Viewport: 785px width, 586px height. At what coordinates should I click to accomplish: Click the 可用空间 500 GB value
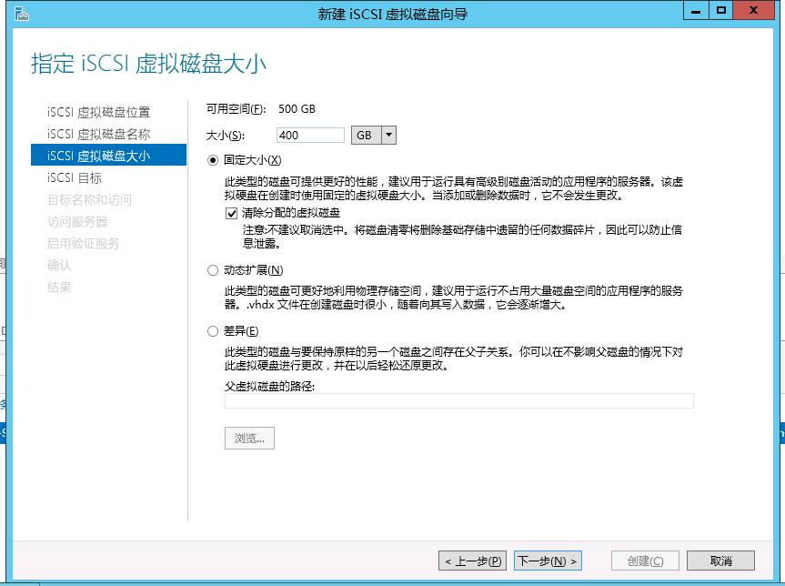297,108
